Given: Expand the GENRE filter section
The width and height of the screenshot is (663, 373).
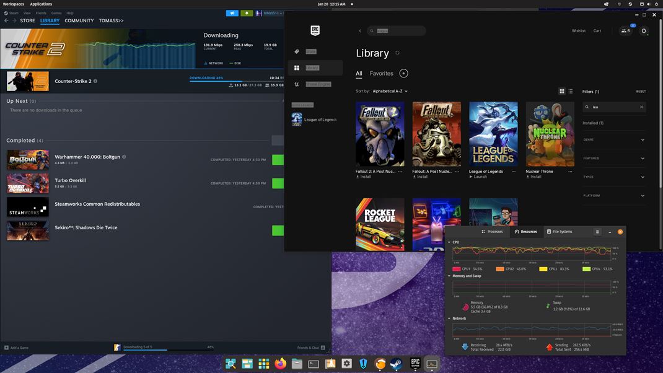Looking at the screenshot, I should click(x=613, y=139).
